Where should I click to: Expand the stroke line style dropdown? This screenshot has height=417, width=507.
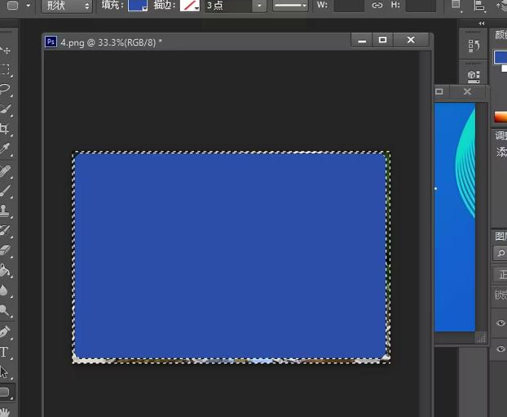click(x=289, y=6)
